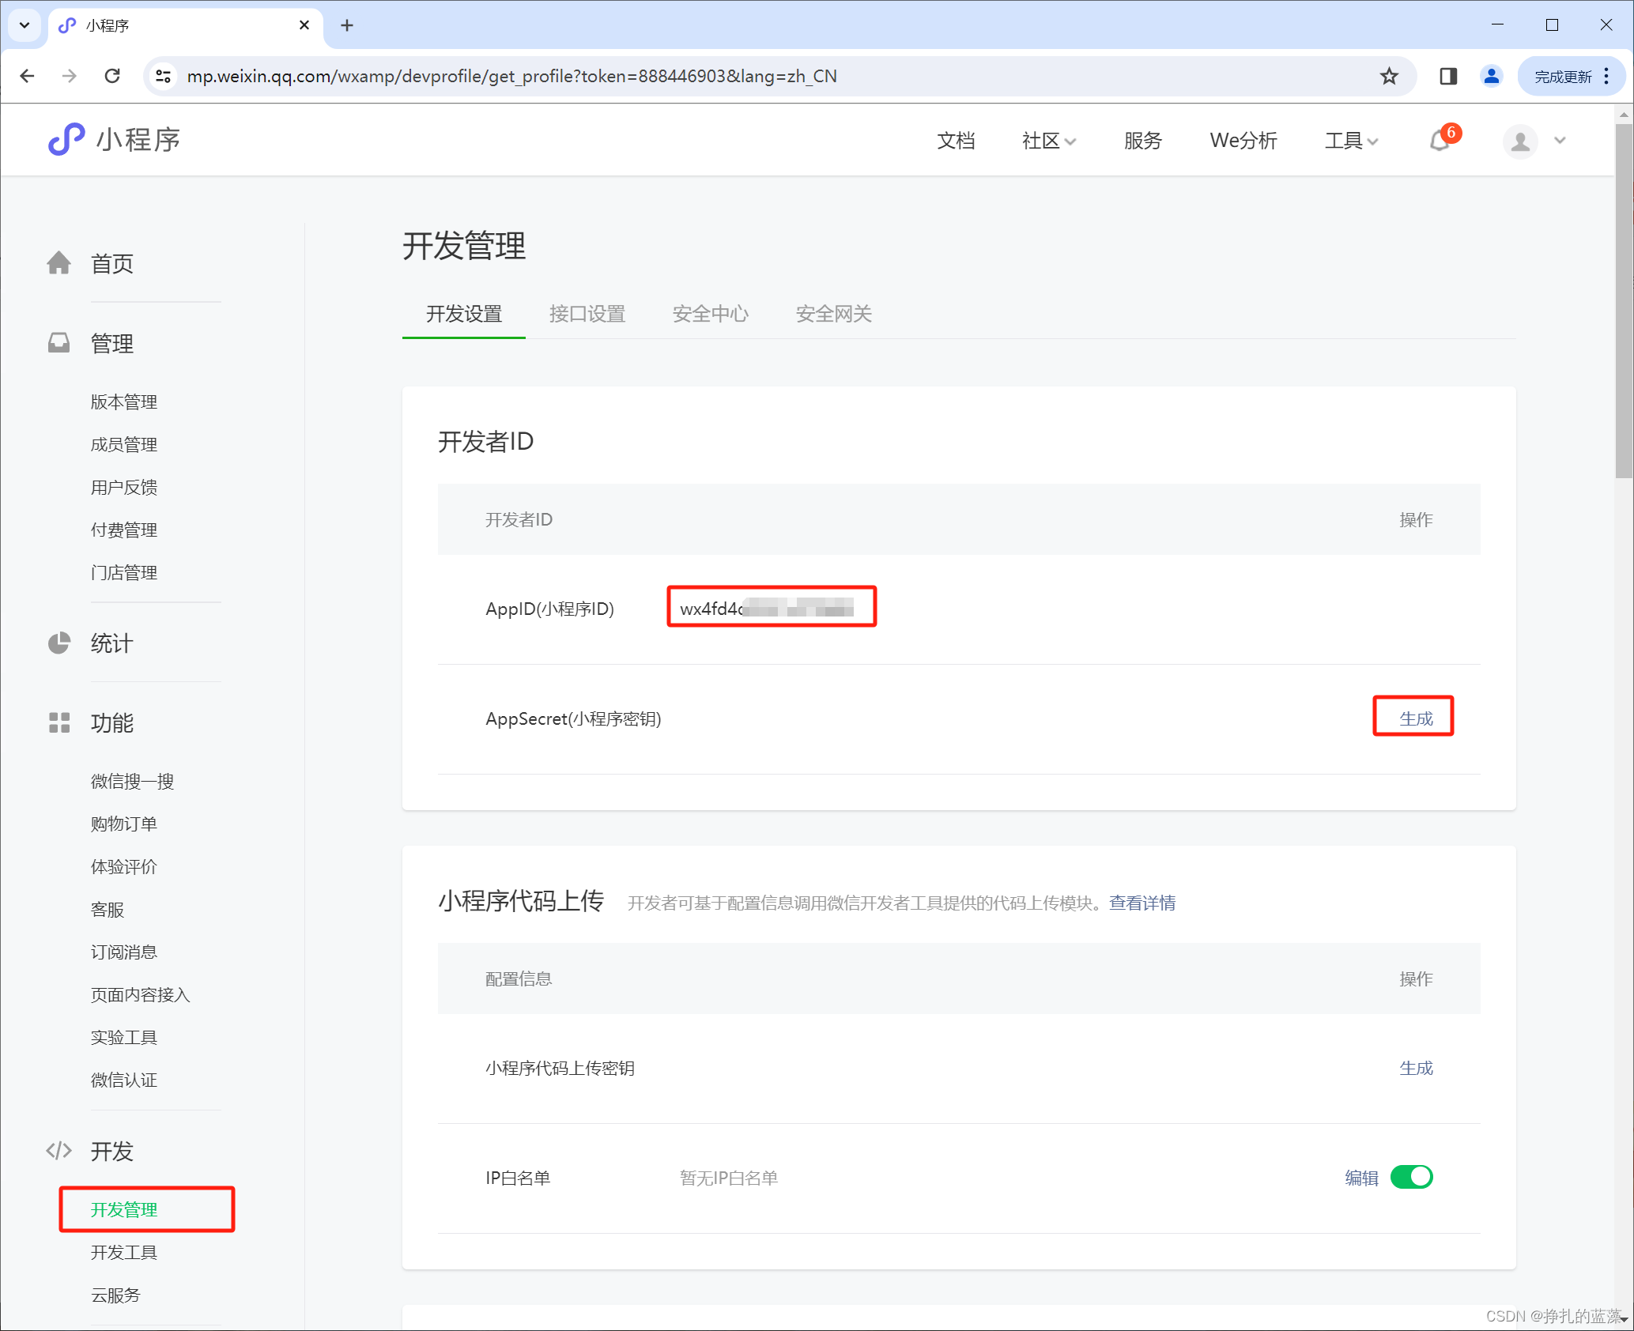The height and width of the screenshot is (1331, 1634).
Task: Click the Mini Program logo icon
Action: [x=66, y=140]
